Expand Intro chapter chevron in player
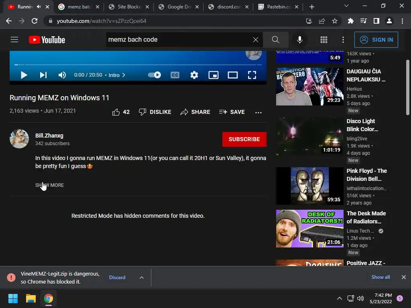The image size is (411, 308). point(124,75)
